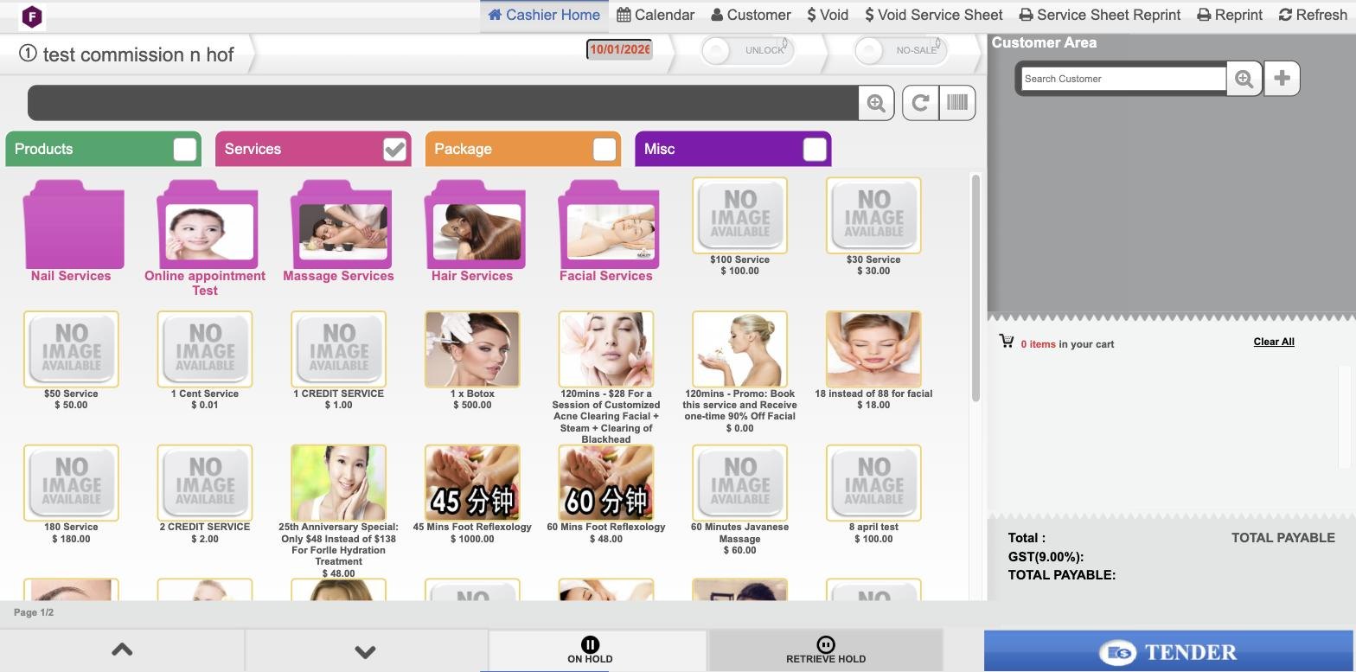Click the dark item search bar
The width and height of the screenshot is (1356, 672).
pyautogui.click(x=443, y=103)
